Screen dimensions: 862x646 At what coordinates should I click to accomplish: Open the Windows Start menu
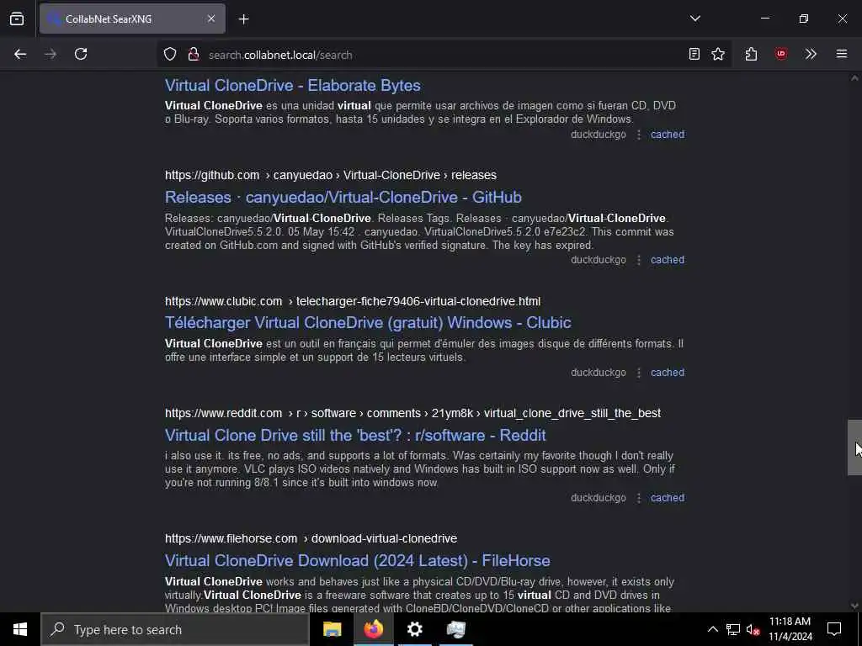click(x=20, y=629)
